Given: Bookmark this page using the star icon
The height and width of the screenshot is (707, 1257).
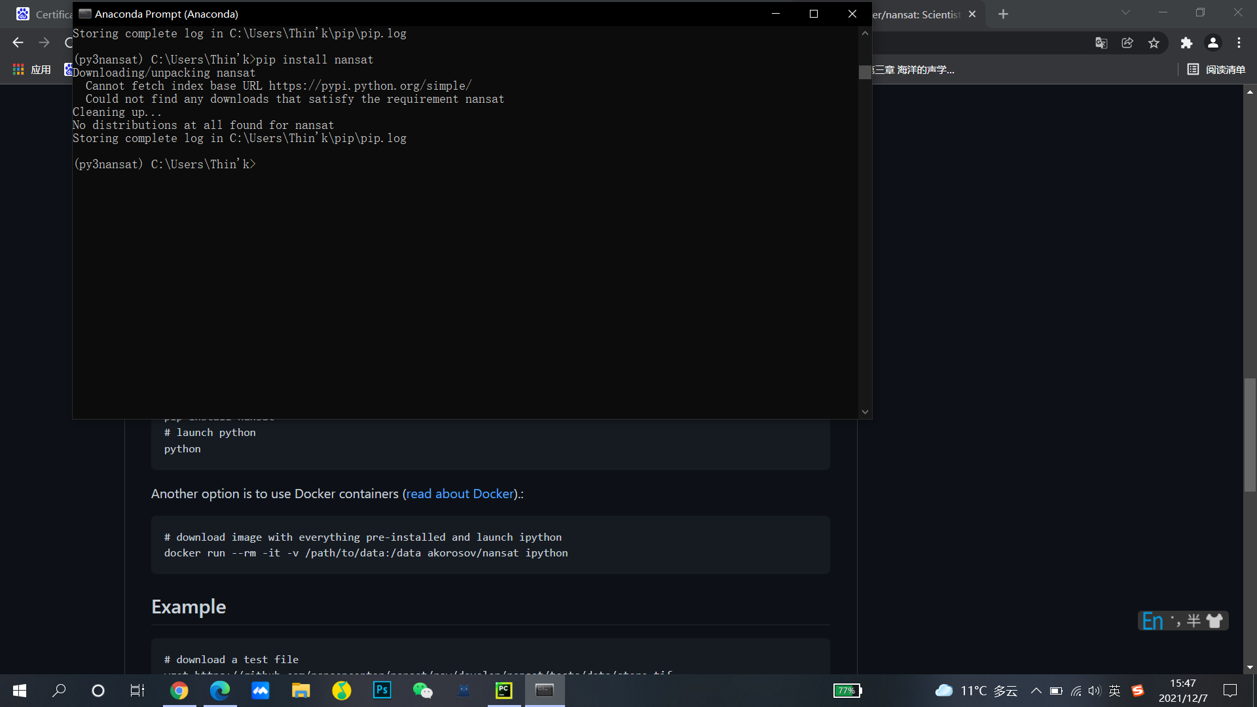Looking at the screenshot, I should click(1154, 43).
